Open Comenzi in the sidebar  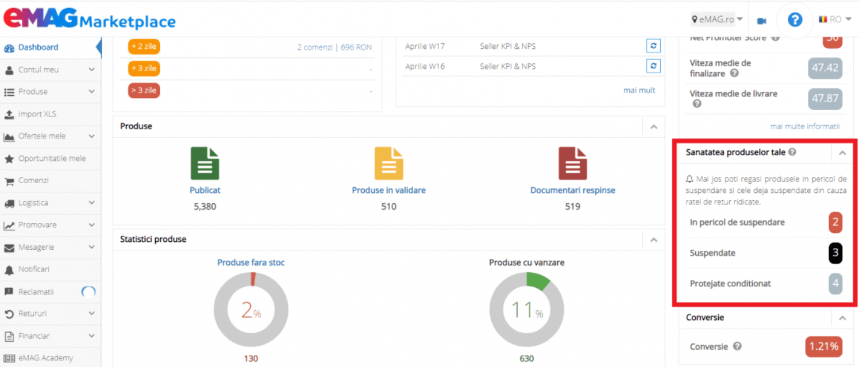coord(51,180)
